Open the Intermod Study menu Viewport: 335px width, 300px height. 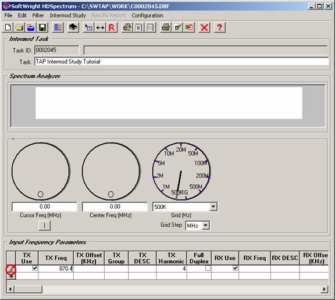(67, 15)
